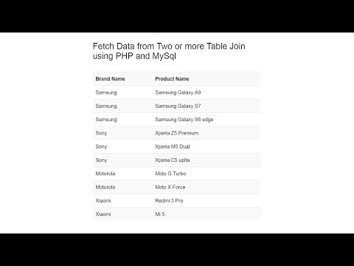
Task: Select the Xperia C5 uplta entry
Action: click(x=173, y=160)
